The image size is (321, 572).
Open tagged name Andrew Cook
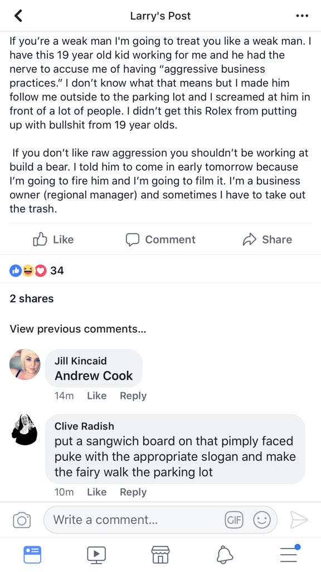coord(94,376)
